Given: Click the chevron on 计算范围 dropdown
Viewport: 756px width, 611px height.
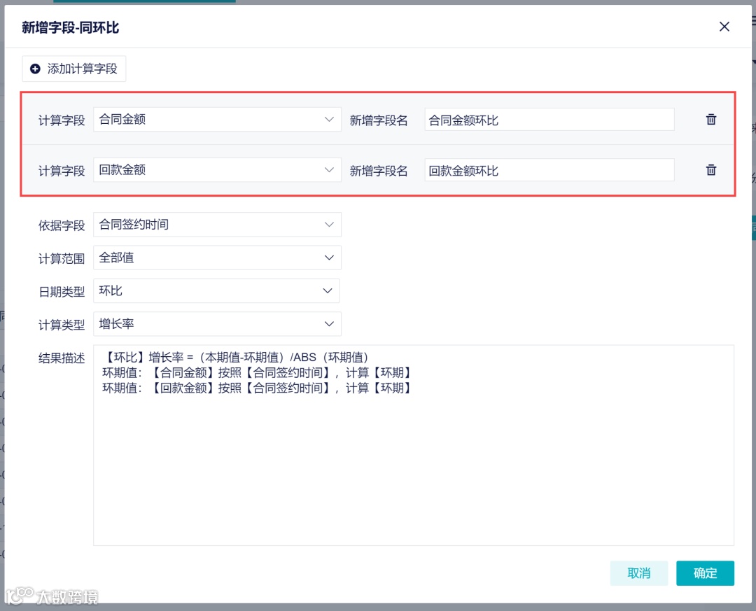Looking at the screenshot, I should click(x=329, y=258).
